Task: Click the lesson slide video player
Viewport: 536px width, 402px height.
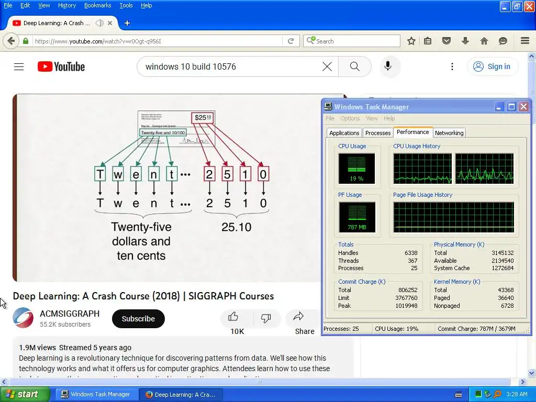Action: pyautogui.click(x=167, y=188)
